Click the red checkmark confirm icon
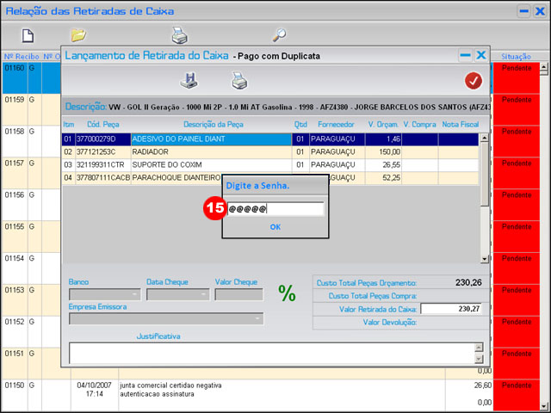 coord(473,81)
